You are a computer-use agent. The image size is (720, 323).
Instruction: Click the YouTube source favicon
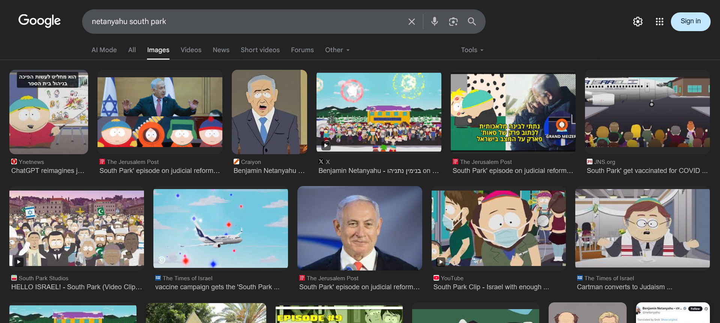pos(436,278)
